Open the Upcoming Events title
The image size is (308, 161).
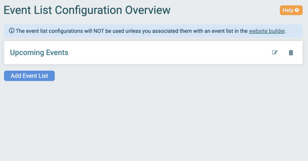pos(39,52)
